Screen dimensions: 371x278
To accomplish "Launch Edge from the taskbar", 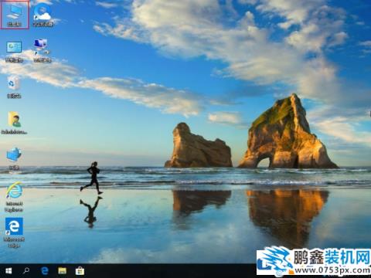I will click(45, 271).
